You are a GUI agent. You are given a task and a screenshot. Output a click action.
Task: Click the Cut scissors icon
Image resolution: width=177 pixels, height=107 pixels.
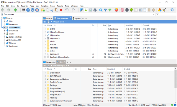tap(52, 10)
